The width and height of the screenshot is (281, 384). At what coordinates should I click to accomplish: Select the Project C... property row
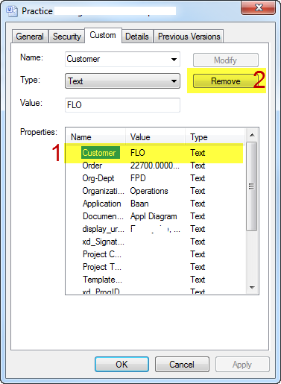pyautogui.click(x=154, y=254)
